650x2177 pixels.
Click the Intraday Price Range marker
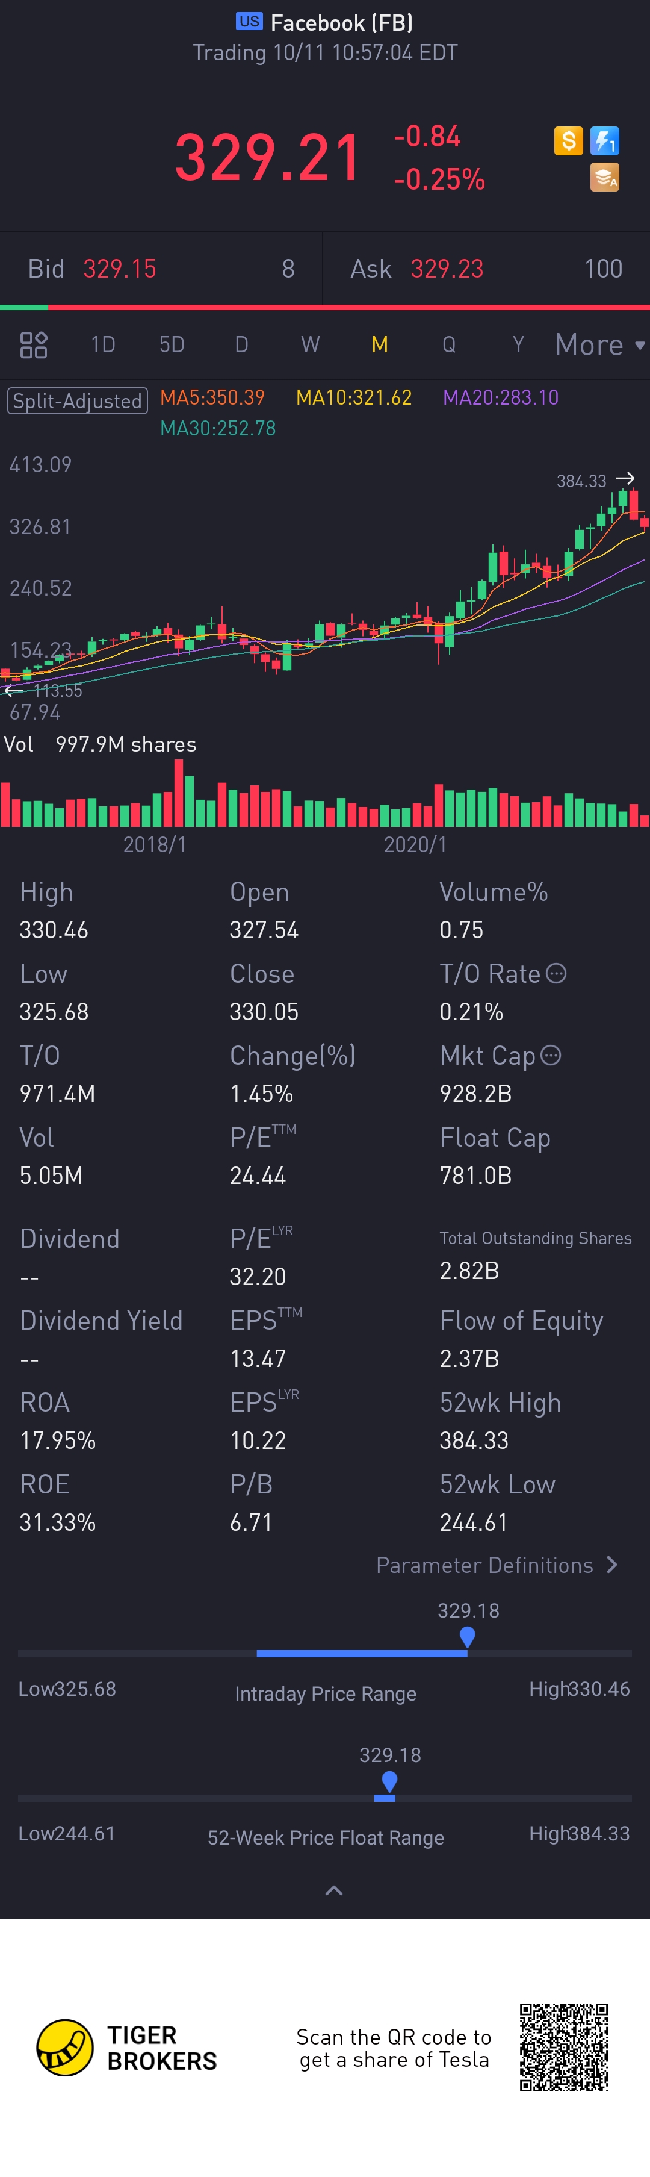pyautogui.click(x=467, y=1638)
